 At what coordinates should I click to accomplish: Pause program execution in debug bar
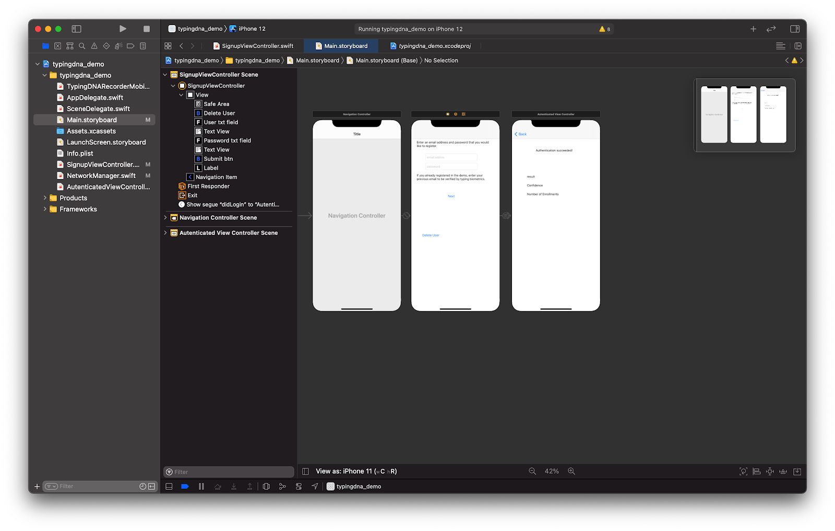click(201, 486)
